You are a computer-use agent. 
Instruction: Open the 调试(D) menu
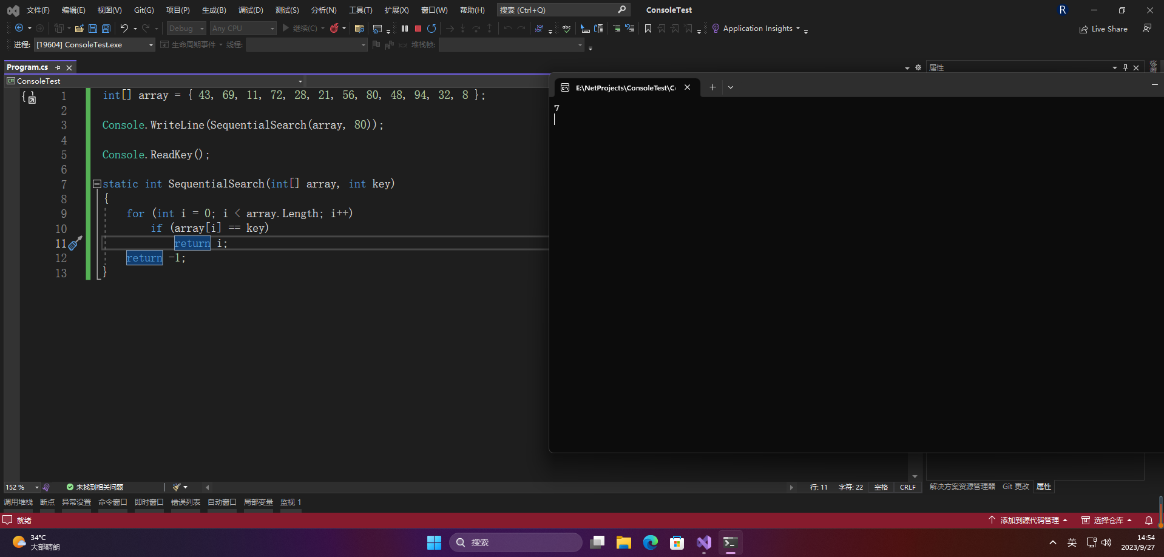pos(251,10)
